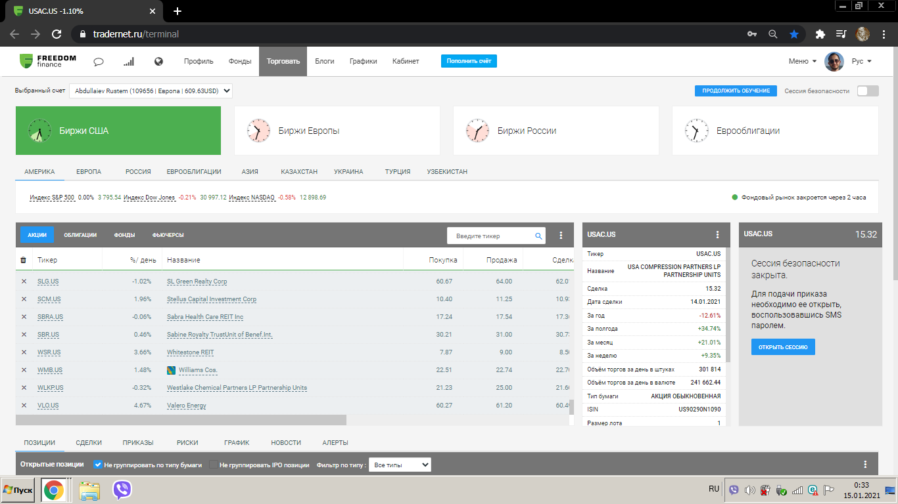This screenshot has width=898, height=504.
Task: Sort table by the Тикер column header
Action: pos(47,260)
